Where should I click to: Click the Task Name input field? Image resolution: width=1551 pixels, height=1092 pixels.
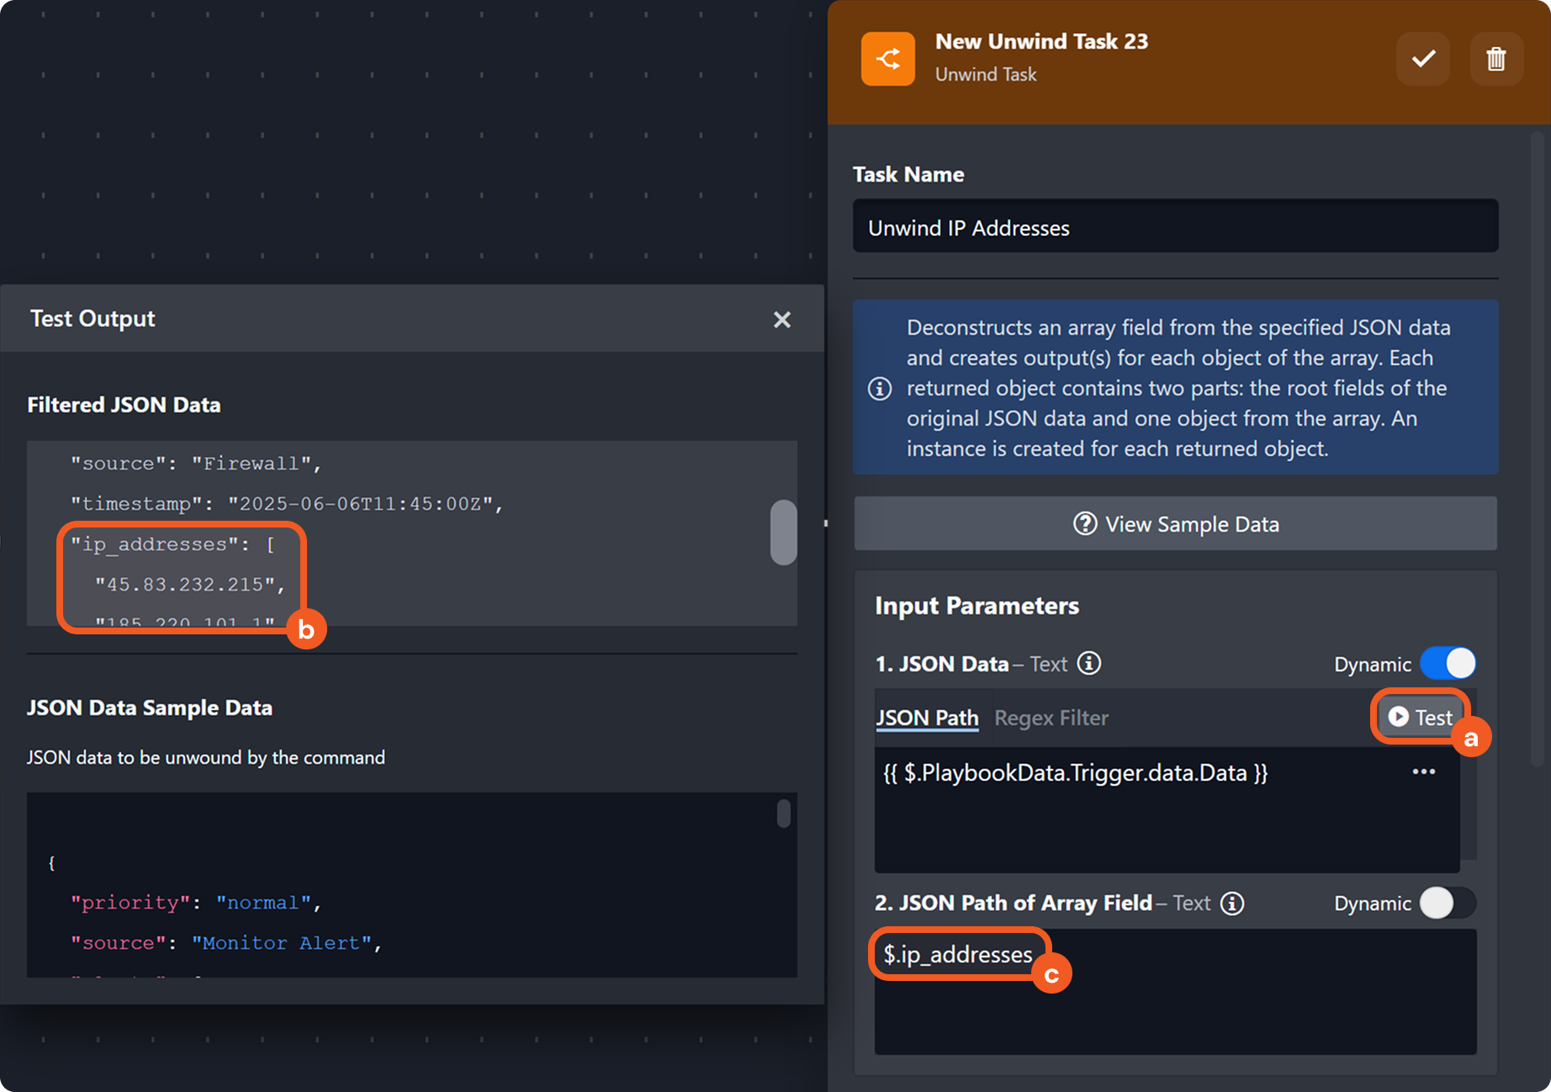pyautogui.click(x=1175, y=227)
